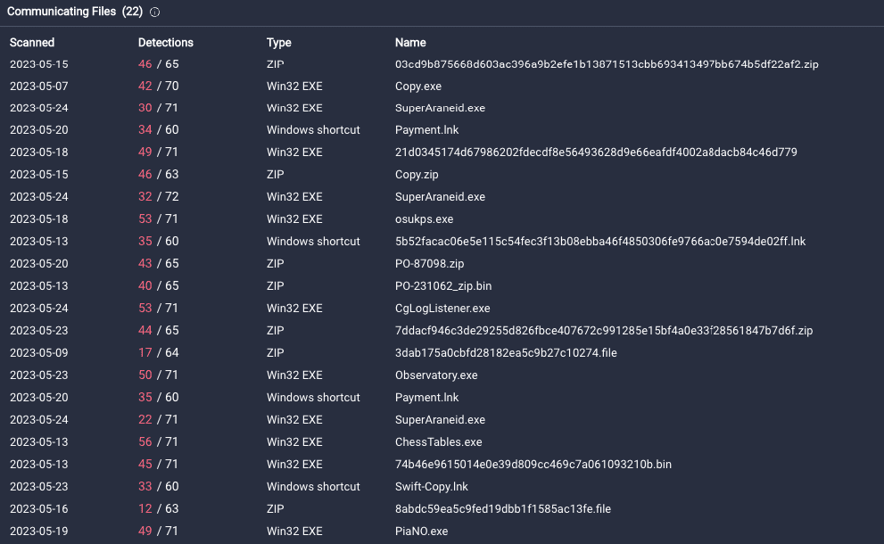
Task: Sort by the Scanned column header
Action: pyautogui.click(x=32, y=43)
